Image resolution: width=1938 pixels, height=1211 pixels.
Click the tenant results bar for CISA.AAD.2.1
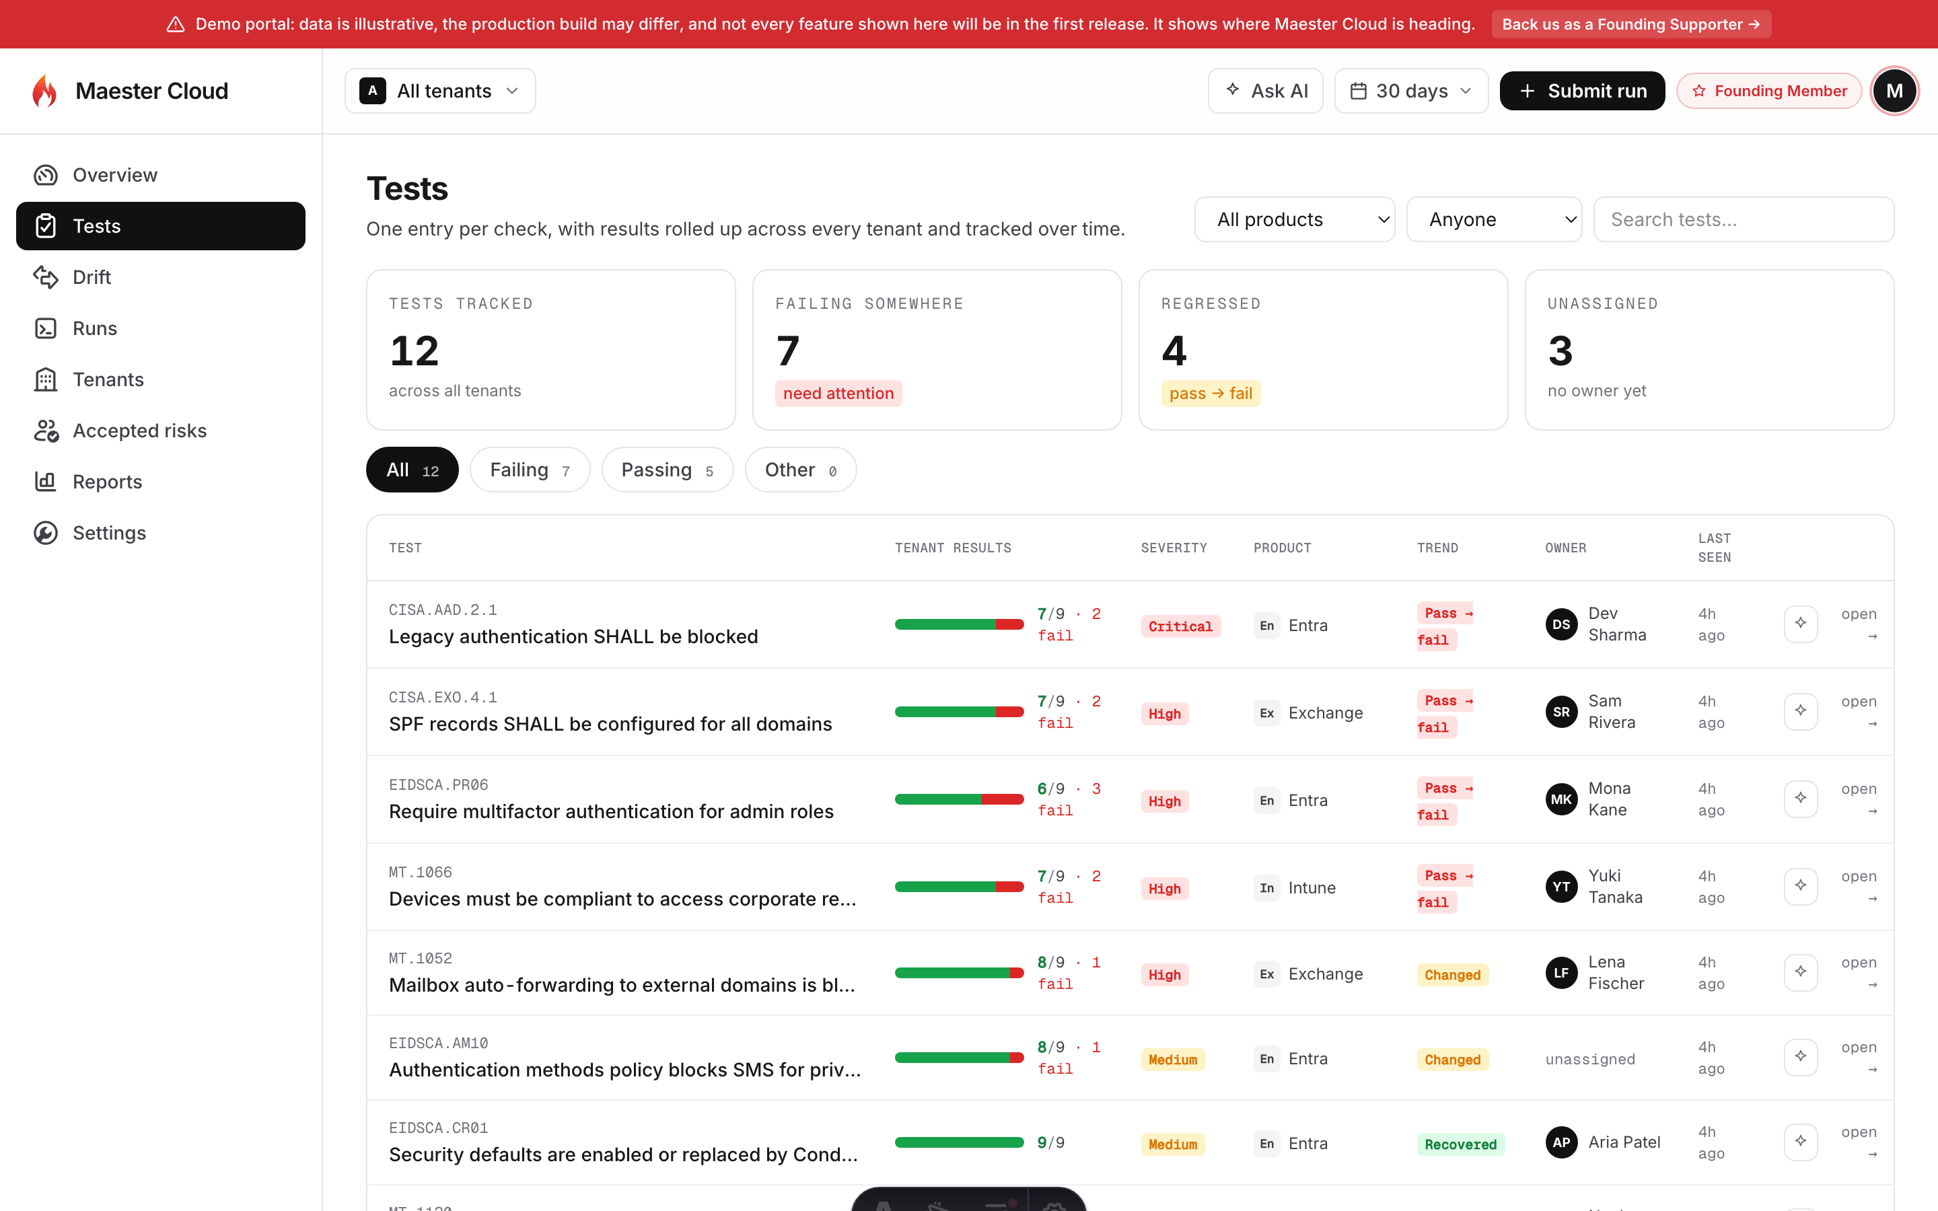(x=959, y=625)
